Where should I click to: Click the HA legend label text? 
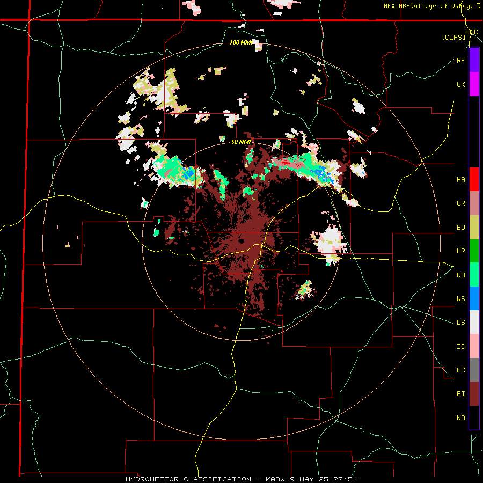[x=460, y=180]
